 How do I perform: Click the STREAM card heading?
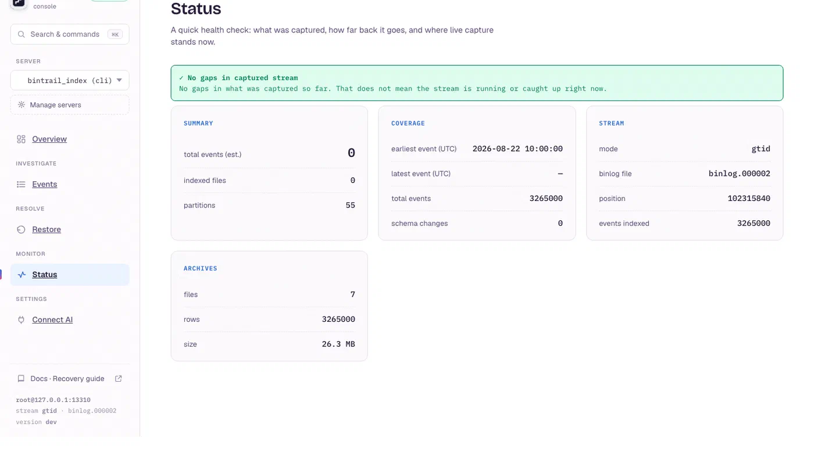pos(612,124)
